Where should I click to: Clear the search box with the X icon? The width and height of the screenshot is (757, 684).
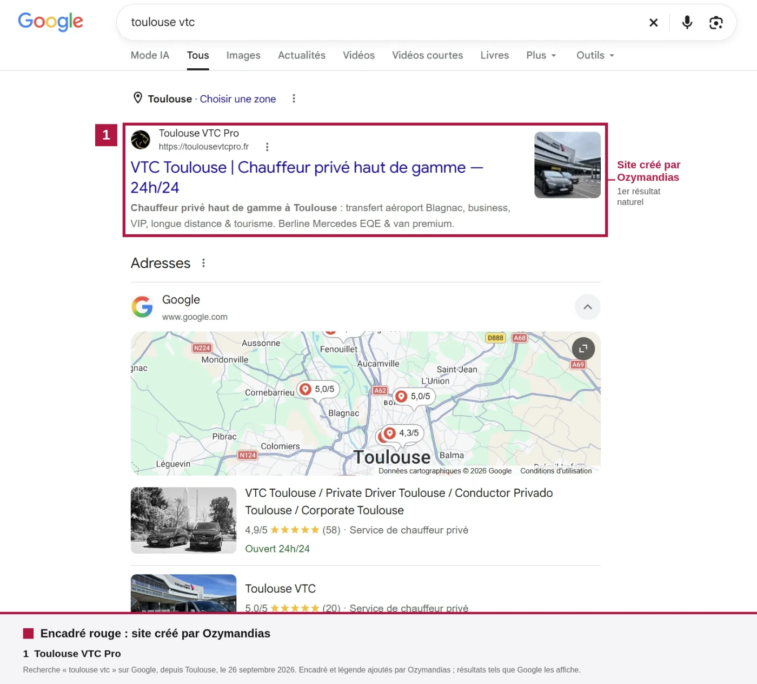pyautogui.click(x=654, y=22)
